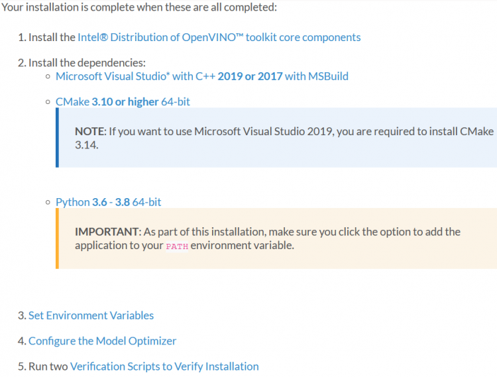Open the CMake 64-bit link
497x377 pixels.
click(123, 101)
